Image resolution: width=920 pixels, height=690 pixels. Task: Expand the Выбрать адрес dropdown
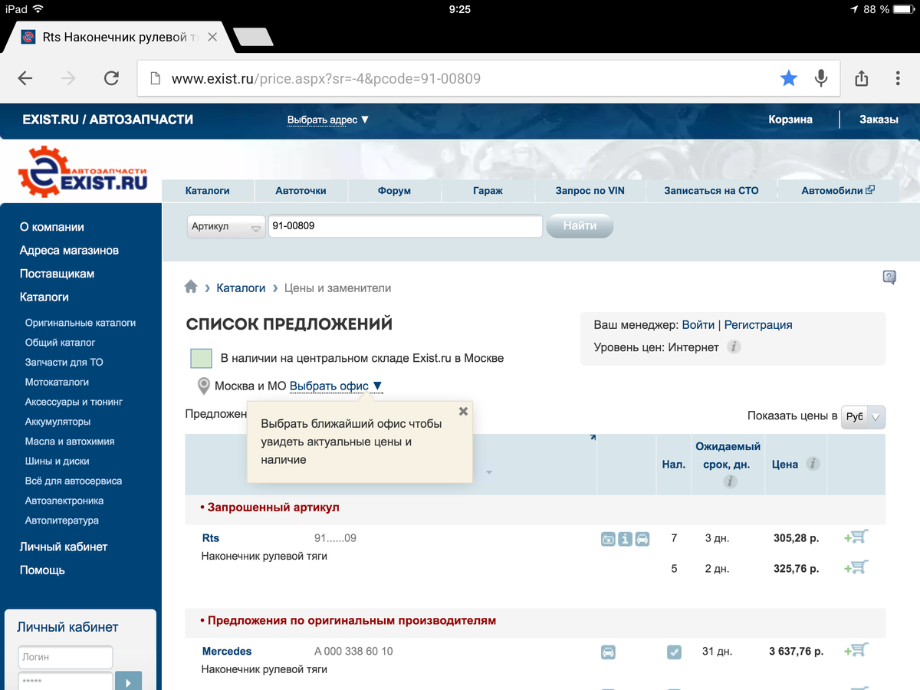(328, 120)
